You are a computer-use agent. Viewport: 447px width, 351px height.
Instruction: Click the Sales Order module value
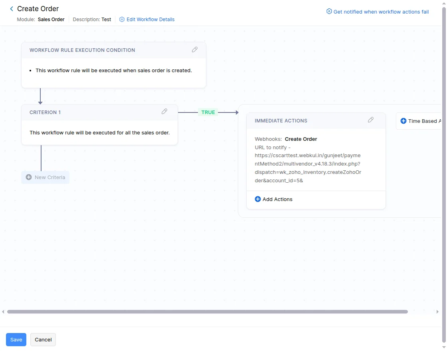[51, 20]
